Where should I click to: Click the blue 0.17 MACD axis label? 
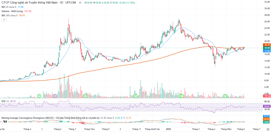266,116
